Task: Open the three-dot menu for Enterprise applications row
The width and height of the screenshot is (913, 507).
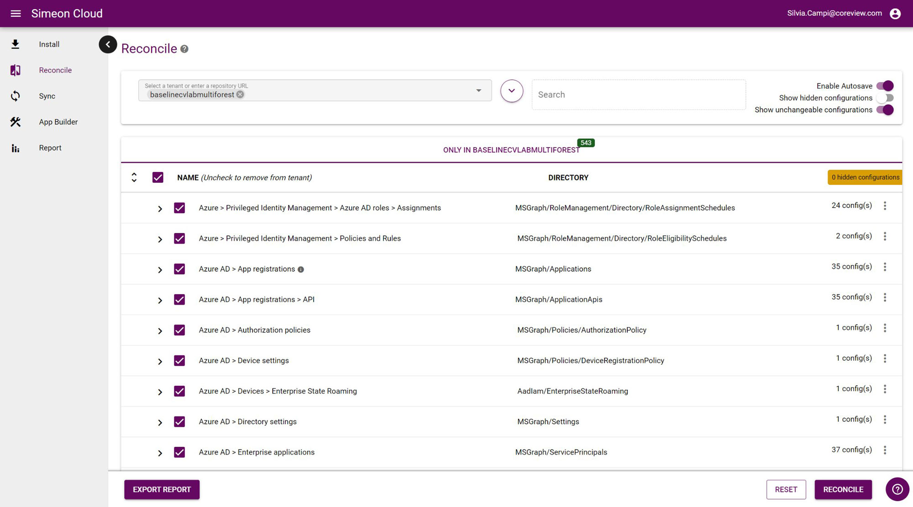Action: pos(885,450)
